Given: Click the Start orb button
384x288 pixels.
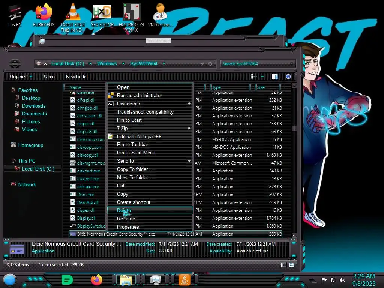Looking at the screenshot, I should point(10,280).
